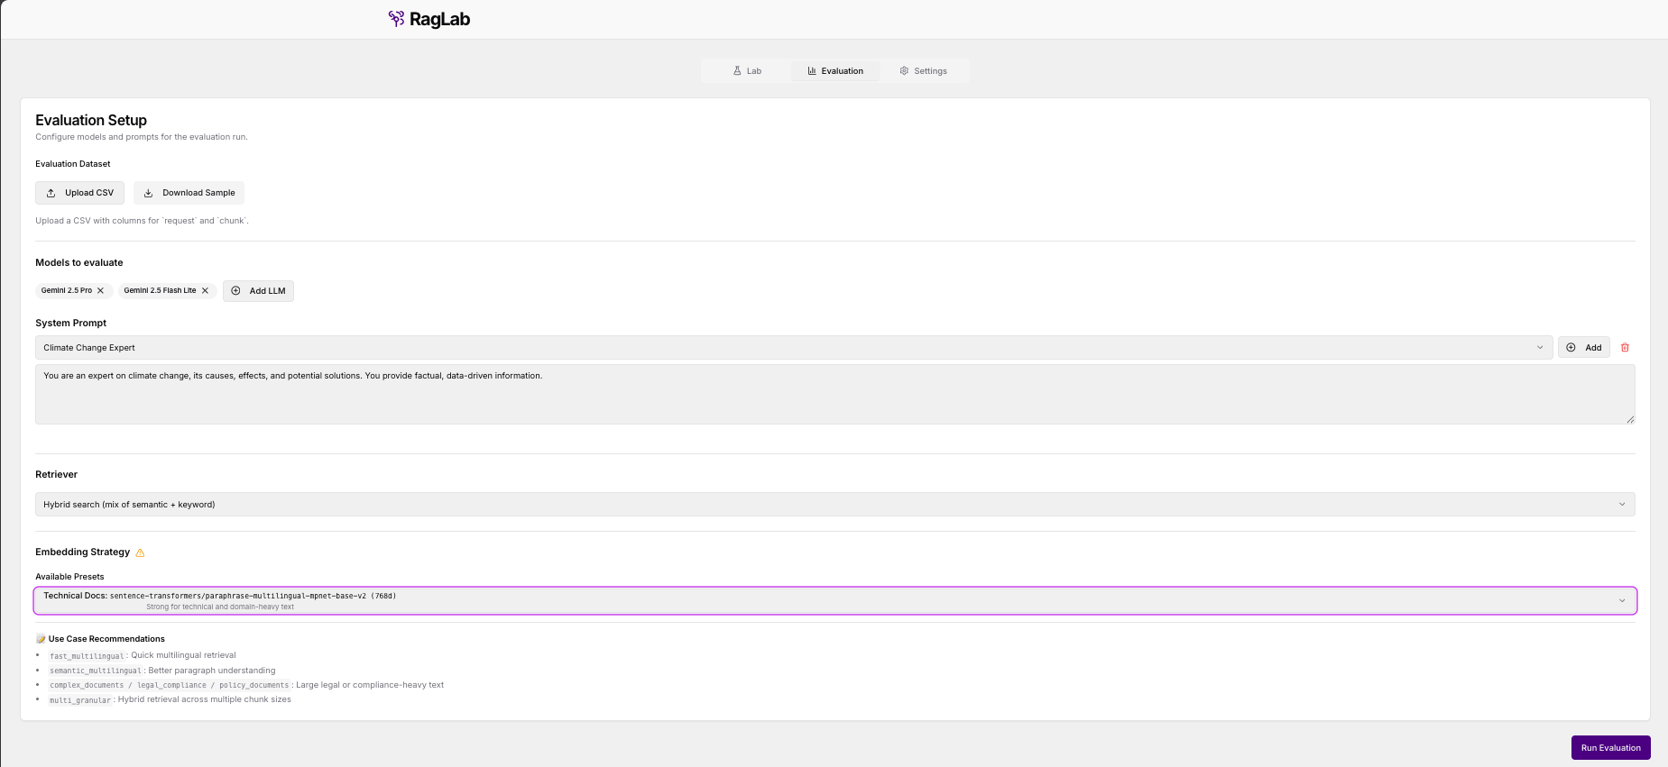
Task: Open the Technical Docs embedding presets dropdown
Action: pyautogui.click(x=834, y=600)
